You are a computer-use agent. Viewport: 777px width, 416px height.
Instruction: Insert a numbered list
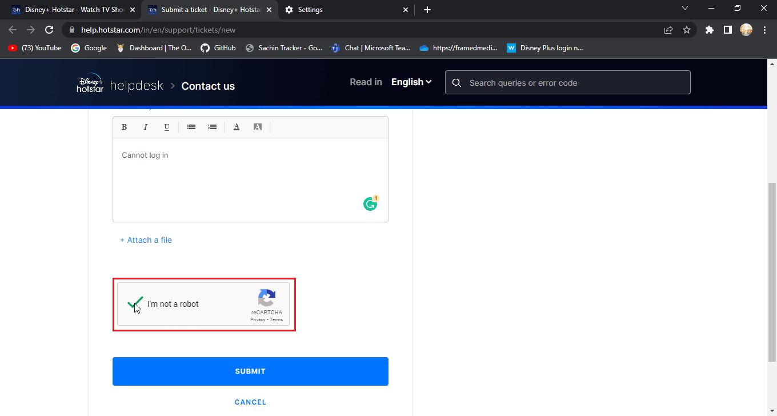213,127
